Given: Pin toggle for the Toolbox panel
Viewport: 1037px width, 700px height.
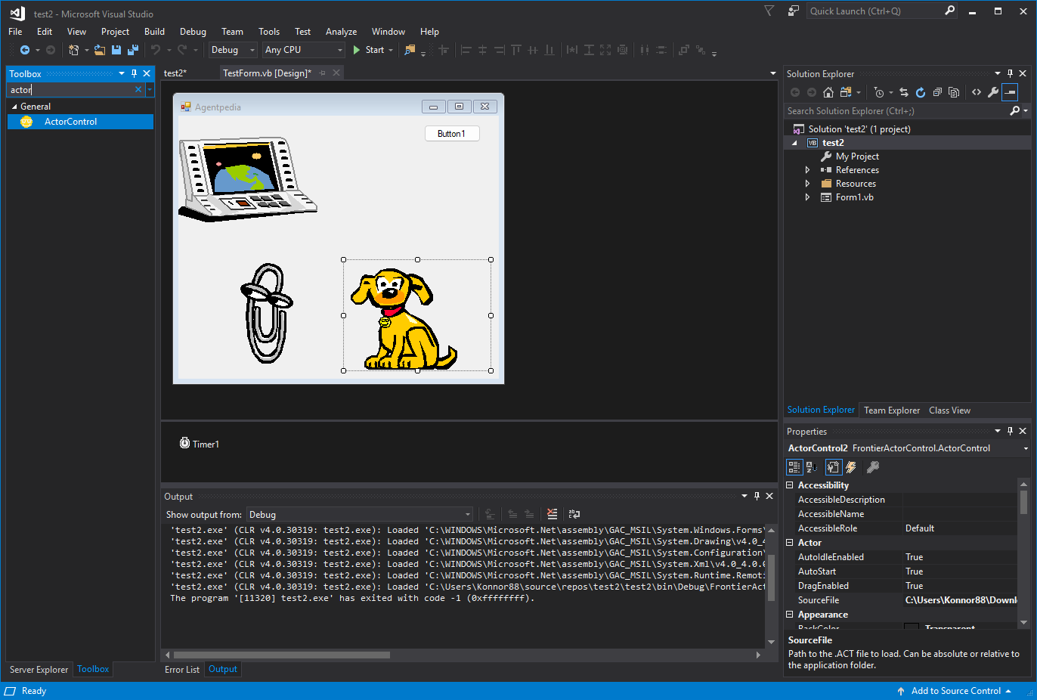Looking at the screenshot, I should (134, 73).
